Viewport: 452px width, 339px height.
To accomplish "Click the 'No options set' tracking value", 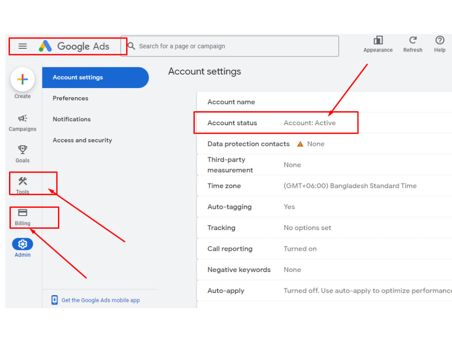I will [307, 228].
